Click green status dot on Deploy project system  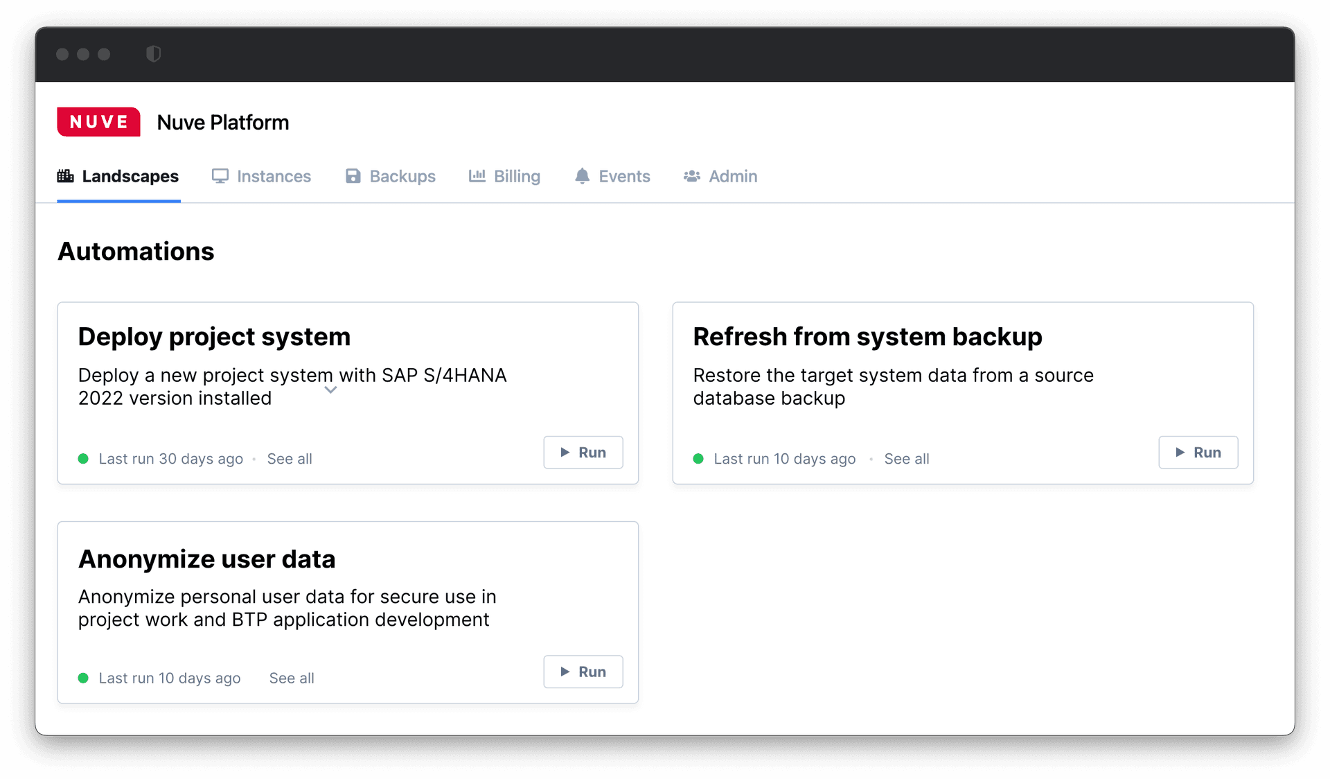coord(83,459)
